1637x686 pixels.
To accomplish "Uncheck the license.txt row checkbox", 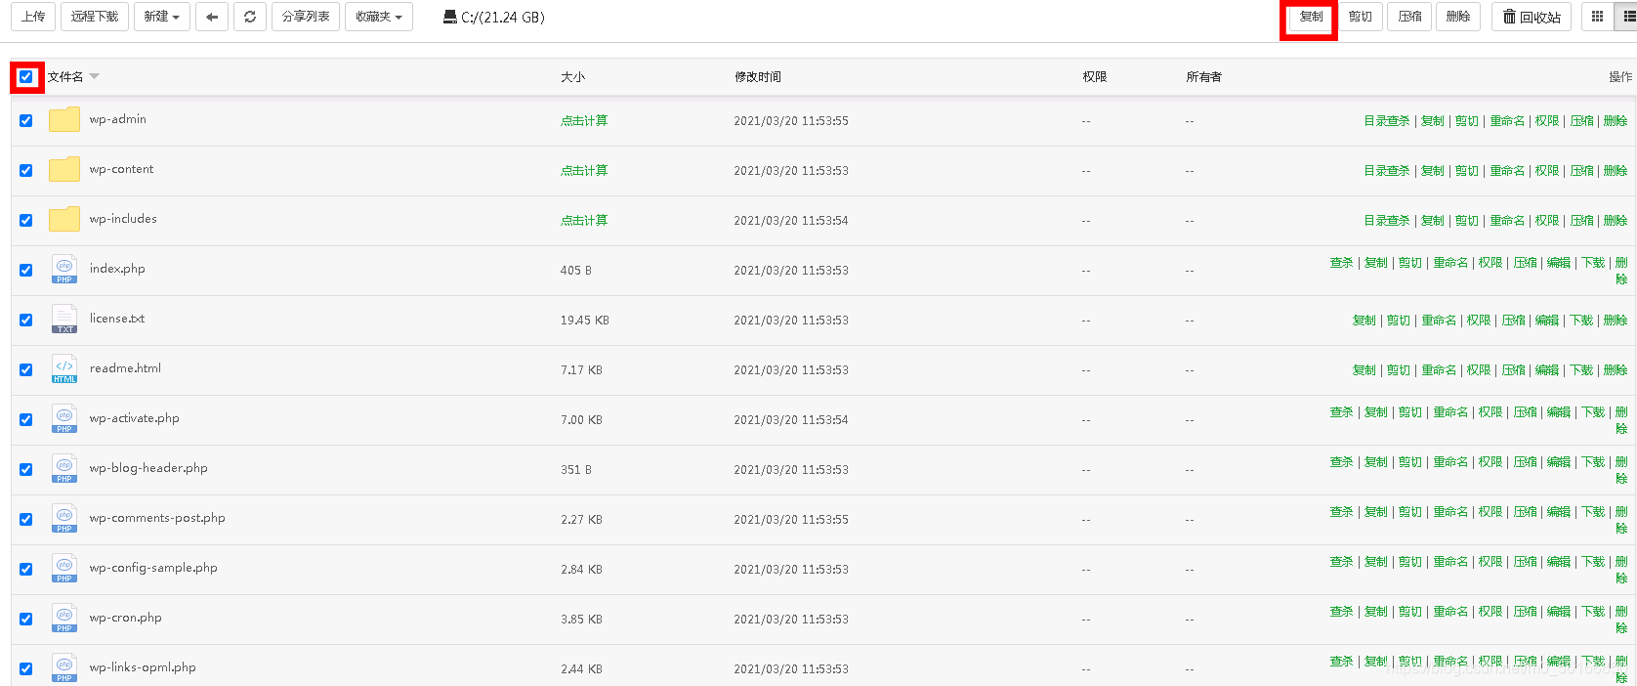I will (x=26, y=320).
